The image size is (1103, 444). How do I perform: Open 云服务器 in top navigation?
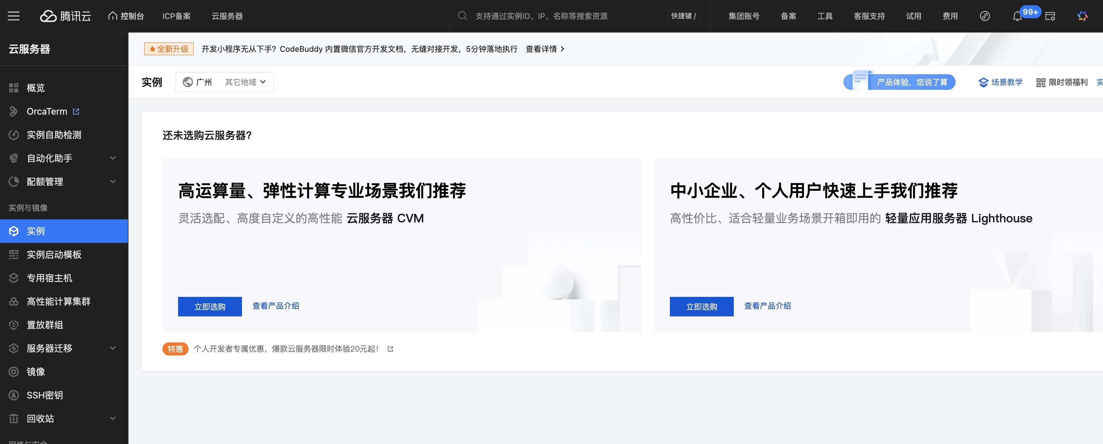[227, 16]
